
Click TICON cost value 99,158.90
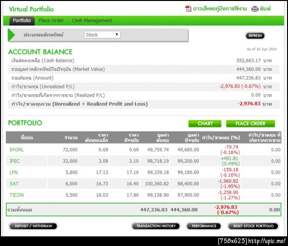click(158, 195)
